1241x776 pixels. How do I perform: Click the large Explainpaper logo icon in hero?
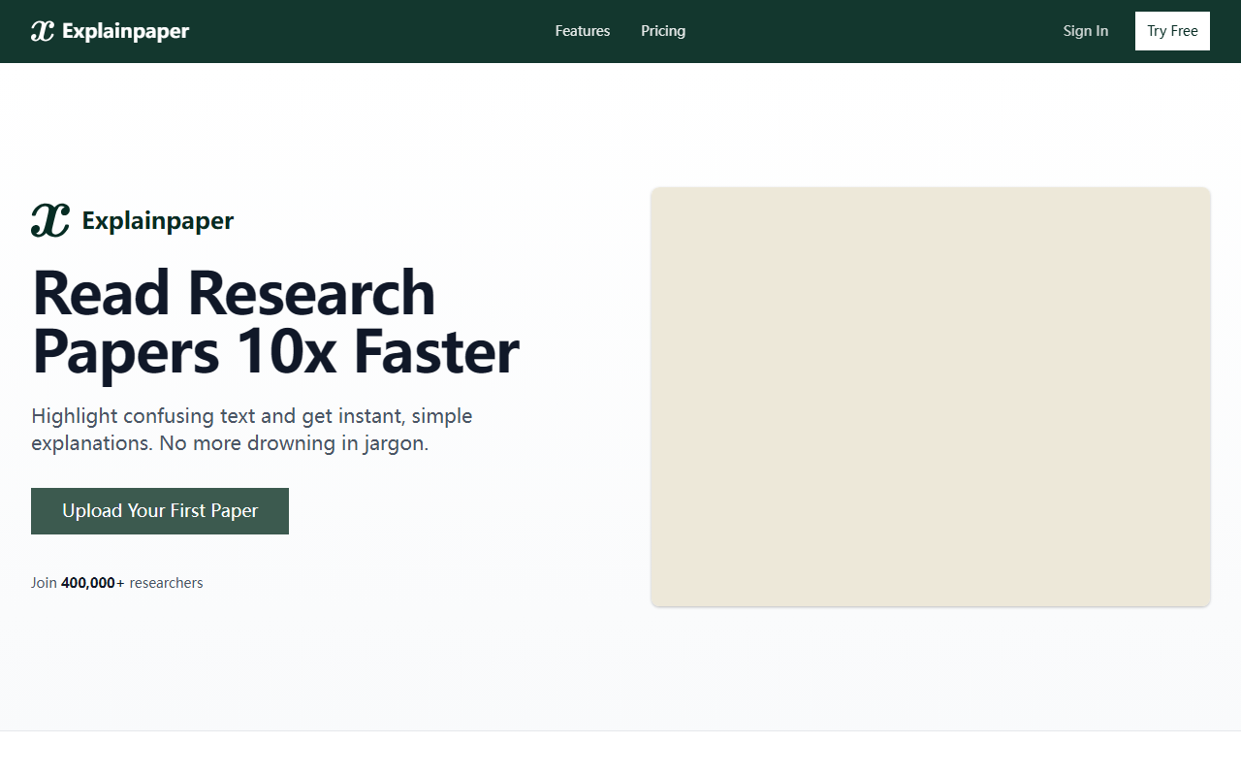click(x=50, y=220)
